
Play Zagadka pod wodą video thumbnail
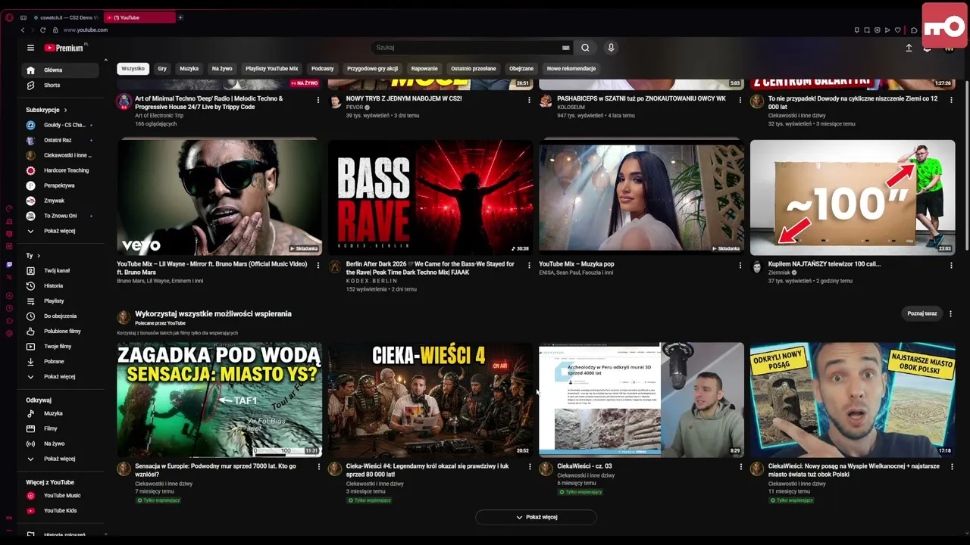220,400
